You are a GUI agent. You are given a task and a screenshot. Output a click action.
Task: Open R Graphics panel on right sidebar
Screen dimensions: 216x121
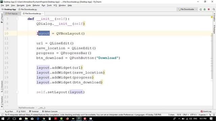[214, 17]
